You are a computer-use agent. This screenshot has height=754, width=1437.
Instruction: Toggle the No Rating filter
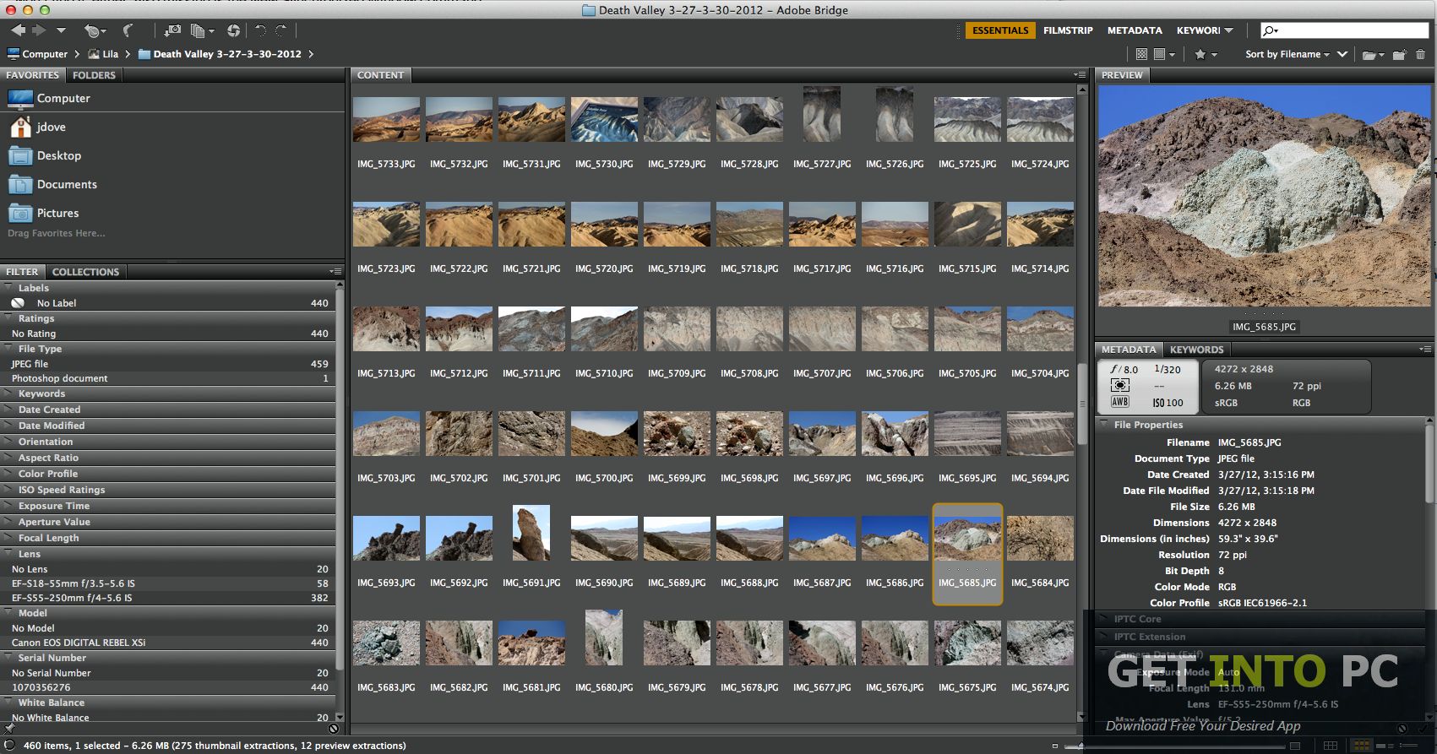169,334
